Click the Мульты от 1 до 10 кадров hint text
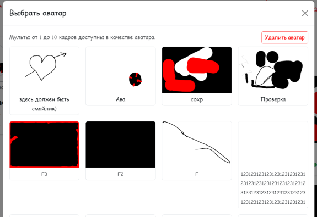The height and width of the screenshot is (217, 317). pos(82,37)
